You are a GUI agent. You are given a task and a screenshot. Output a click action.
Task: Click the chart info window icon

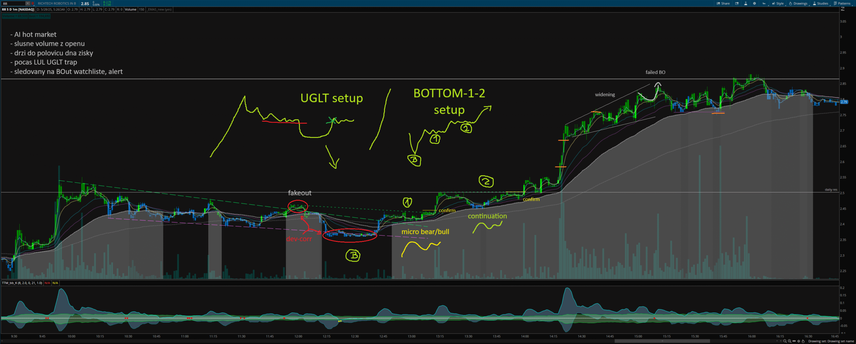[x=737, y=3]
